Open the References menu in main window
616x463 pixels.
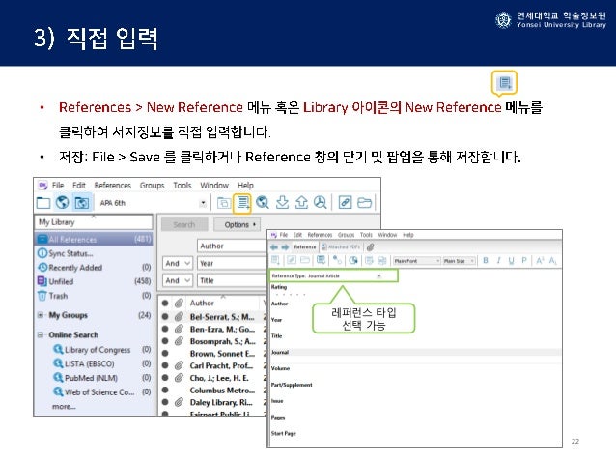112,185
